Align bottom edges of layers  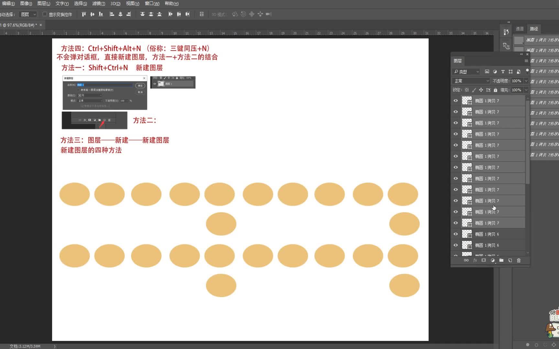101,14
